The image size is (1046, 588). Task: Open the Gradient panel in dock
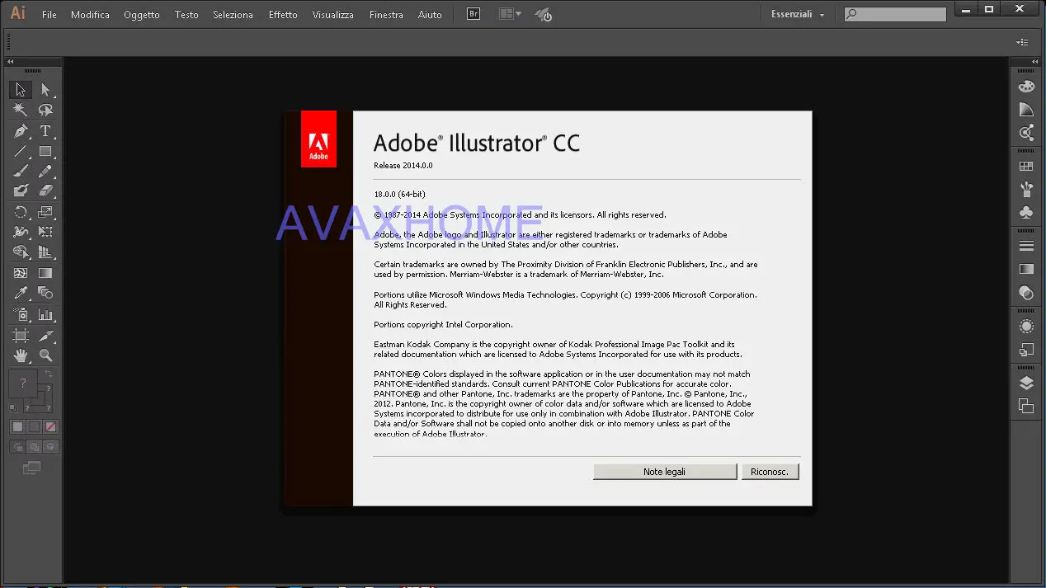pos(1026,269)
